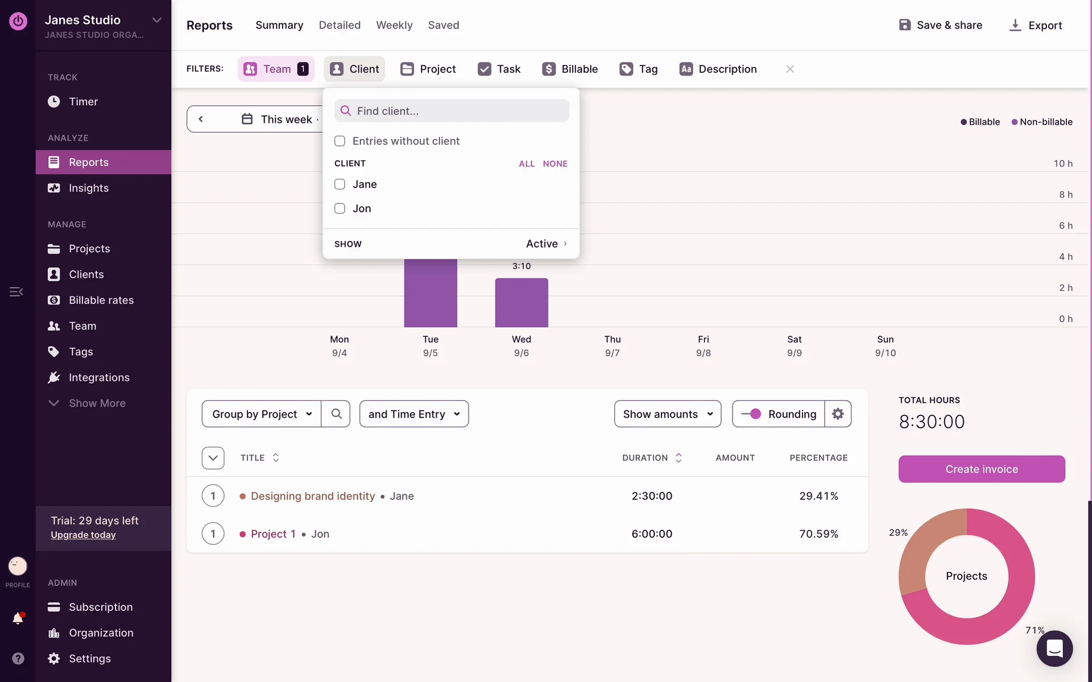The width and height of the screenshot is (1092, 682).
Task: Tick Entries without client checkbox
Action: [x=340, y=141]
